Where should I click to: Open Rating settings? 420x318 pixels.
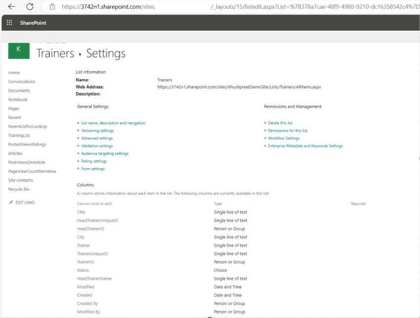(x=94, y=161)
